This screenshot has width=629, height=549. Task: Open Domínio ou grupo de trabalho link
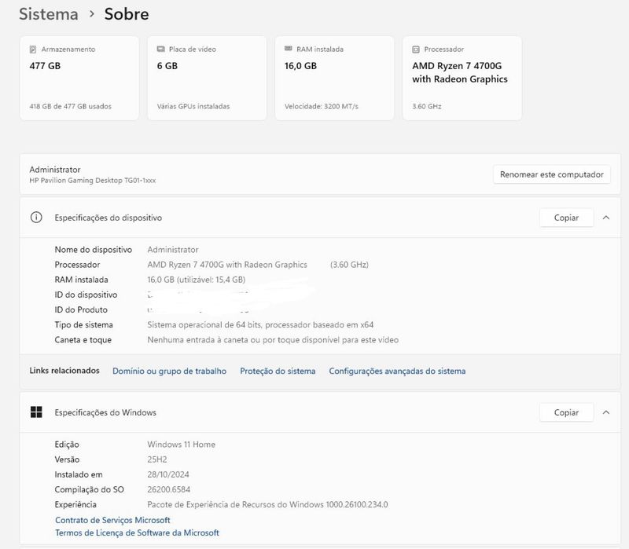169,371
